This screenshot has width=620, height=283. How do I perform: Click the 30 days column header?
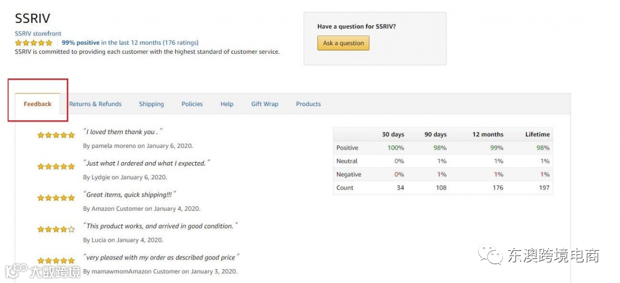click(x=393, y=135)
